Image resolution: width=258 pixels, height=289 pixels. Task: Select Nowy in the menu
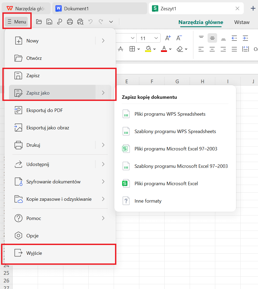tap(52, 41)
